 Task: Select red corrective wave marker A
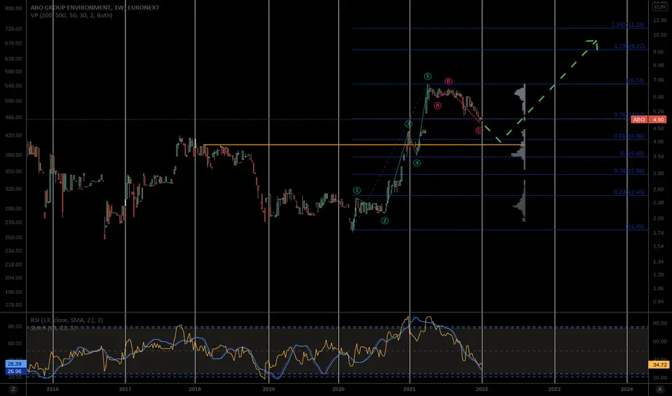(438, 105)
